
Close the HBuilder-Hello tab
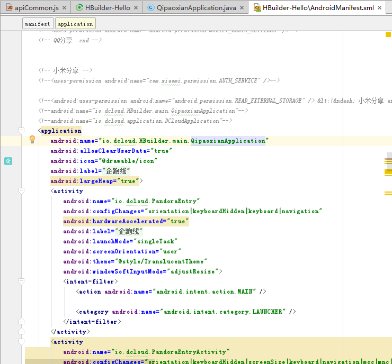click(x=136, y=8)
